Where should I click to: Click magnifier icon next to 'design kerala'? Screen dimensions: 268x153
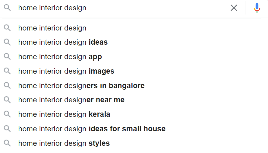(7, 114)
